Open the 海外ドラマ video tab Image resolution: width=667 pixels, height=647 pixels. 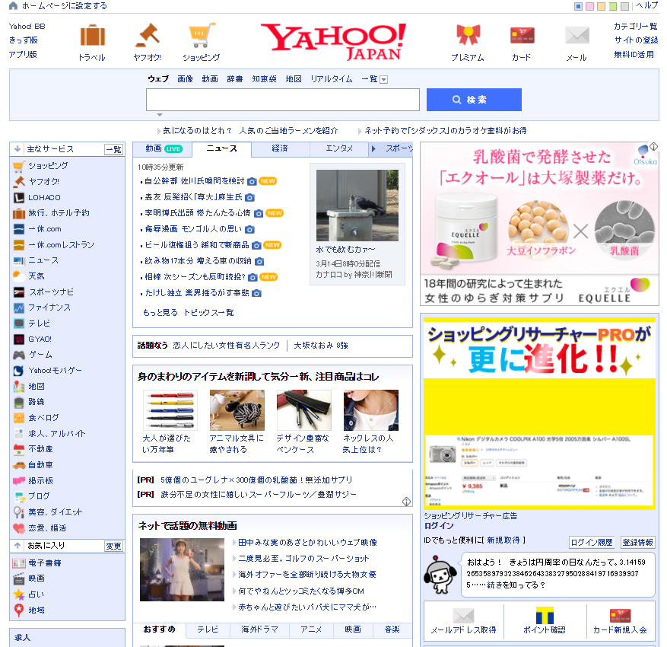(259, 629)
